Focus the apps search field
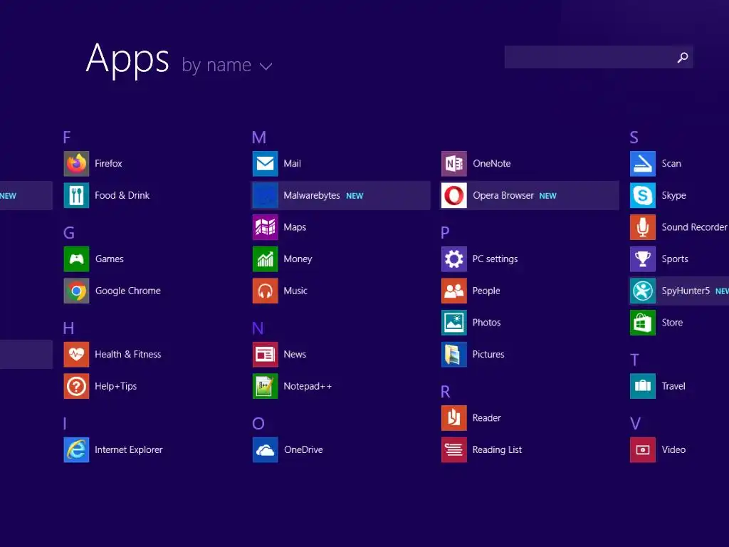The width and height of the screenshot is (729, 547). (x=599, y=57)
